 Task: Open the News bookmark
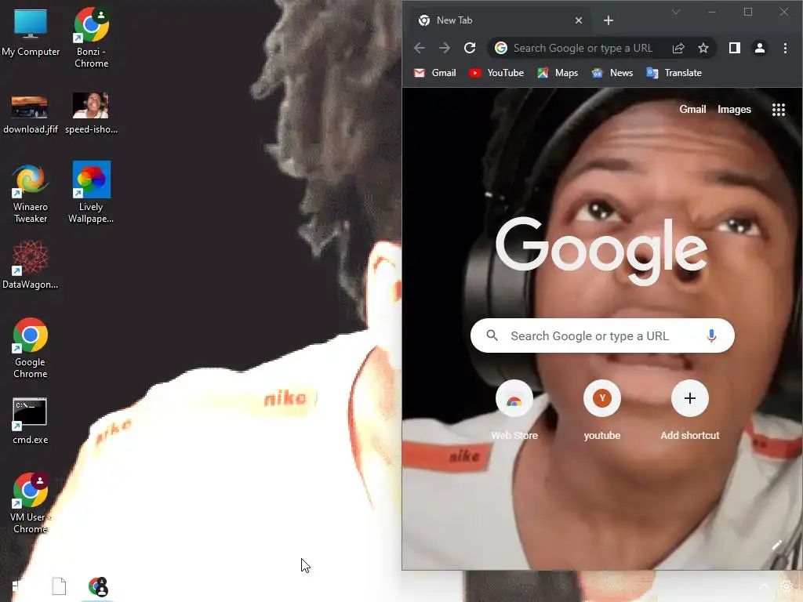coord(612,73)
